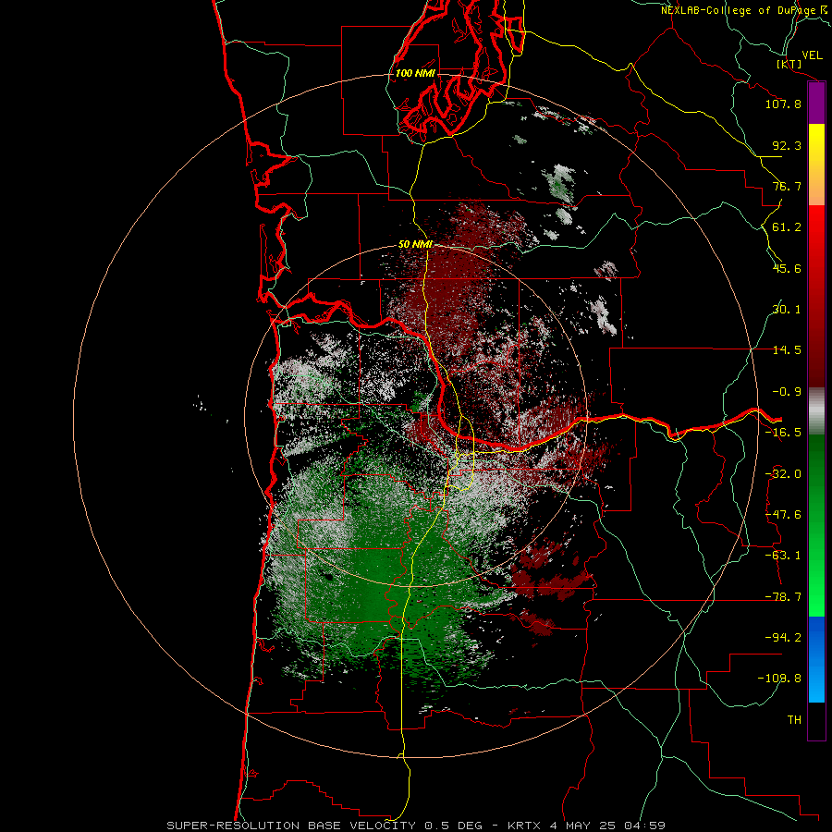Pick the gray near-zero segment of the color bar

point(816,411)
